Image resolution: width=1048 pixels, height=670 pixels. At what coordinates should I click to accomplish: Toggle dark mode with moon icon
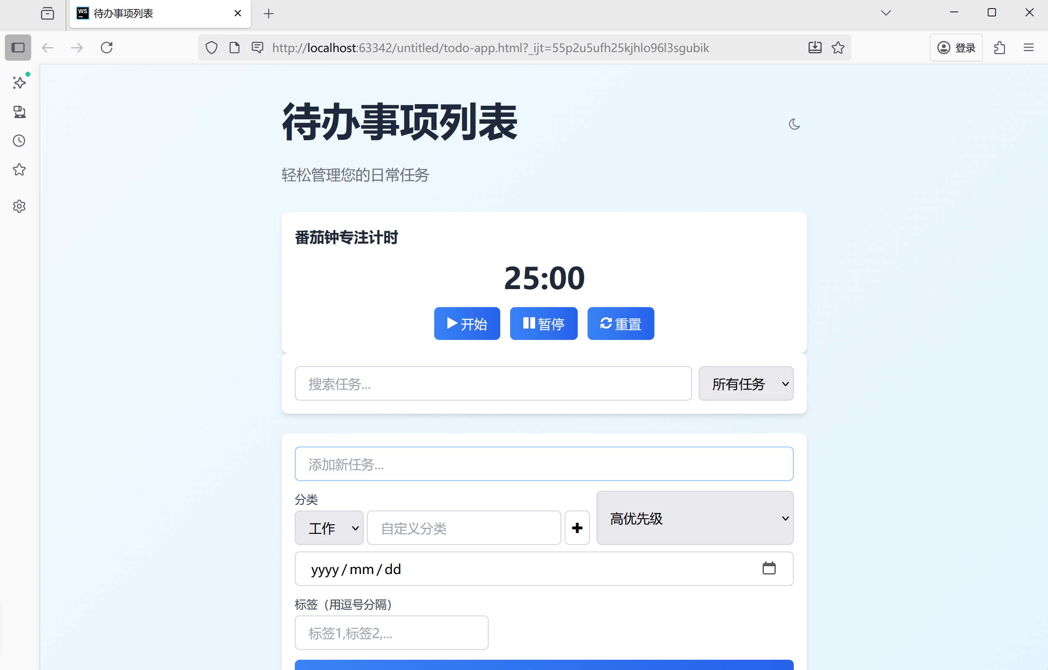tap(794, 125)
